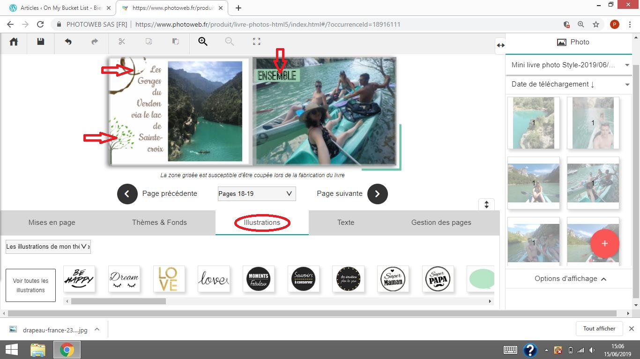640x359 pixels.
Task: Select the gold LOVE illustration thumbnail
Action: click(169, 279)
